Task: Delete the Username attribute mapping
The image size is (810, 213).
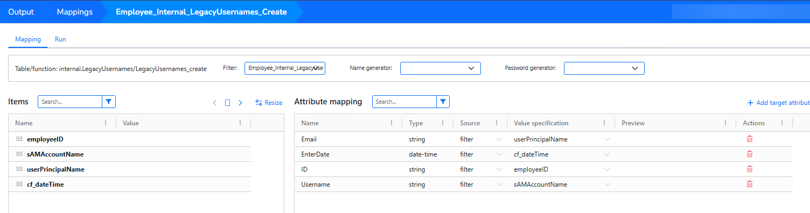Action: point(749,184)
